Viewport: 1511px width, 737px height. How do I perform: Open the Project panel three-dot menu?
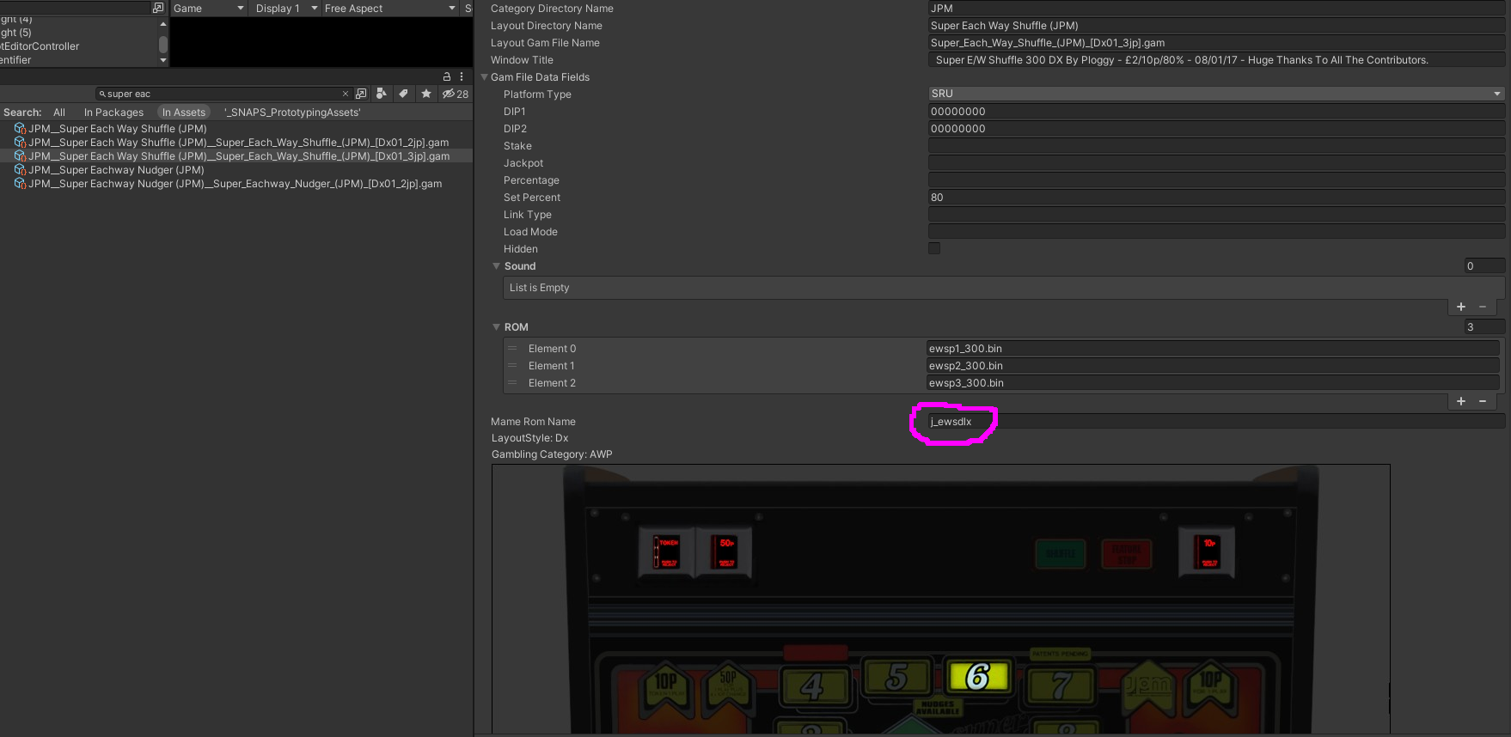462,76
